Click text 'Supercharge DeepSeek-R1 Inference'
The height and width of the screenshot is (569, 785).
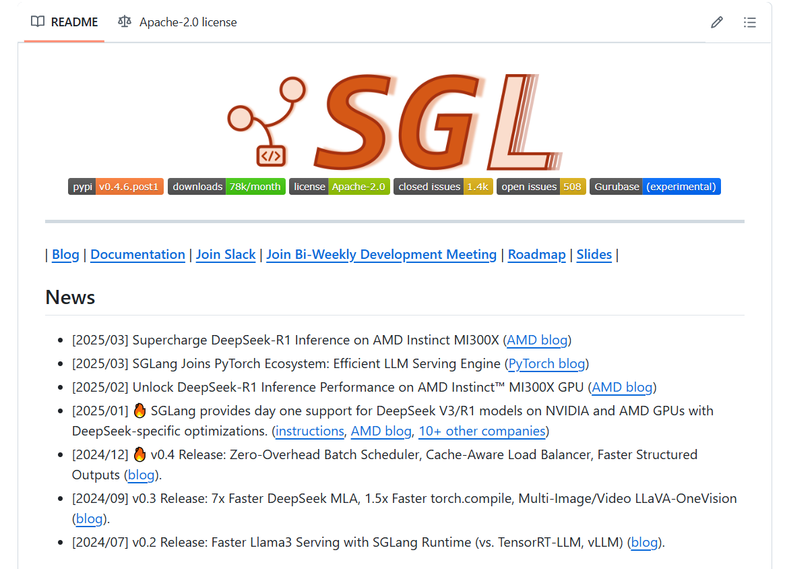(x=241, y=340)
